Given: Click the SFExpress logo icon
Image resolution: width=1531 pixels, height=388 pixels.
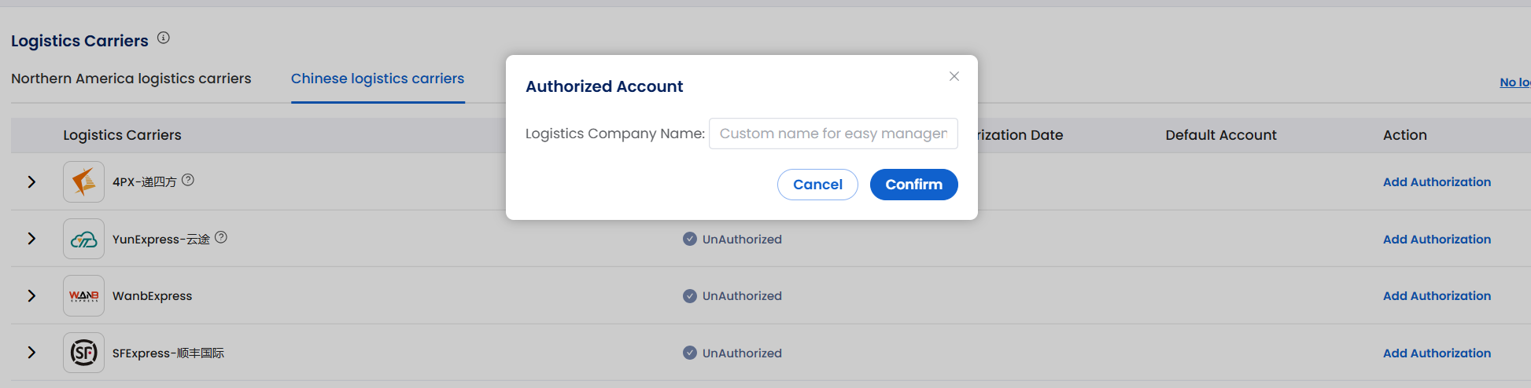Looking at the screenshot, I should 83,353.
